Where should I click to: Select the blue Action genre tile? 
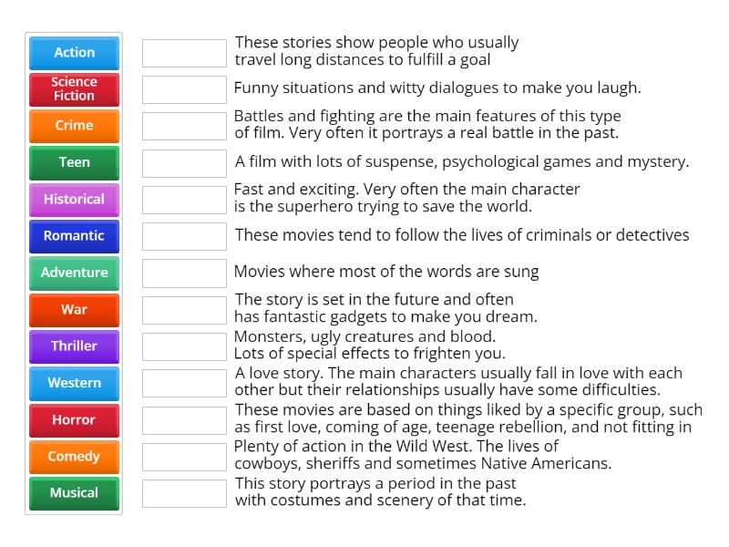click(74, 53)
